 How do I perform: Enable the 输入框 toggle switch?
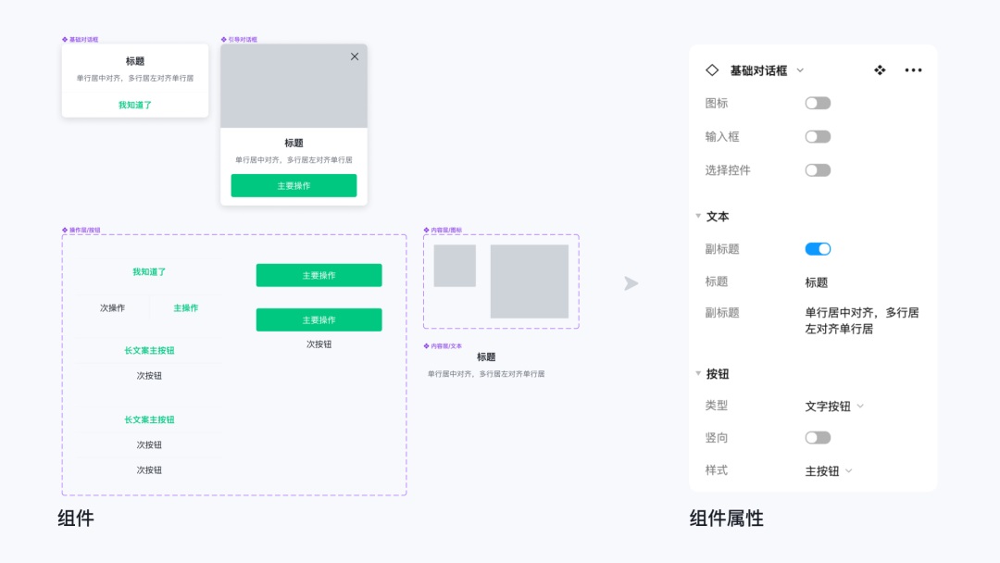(x=818, y=136)
